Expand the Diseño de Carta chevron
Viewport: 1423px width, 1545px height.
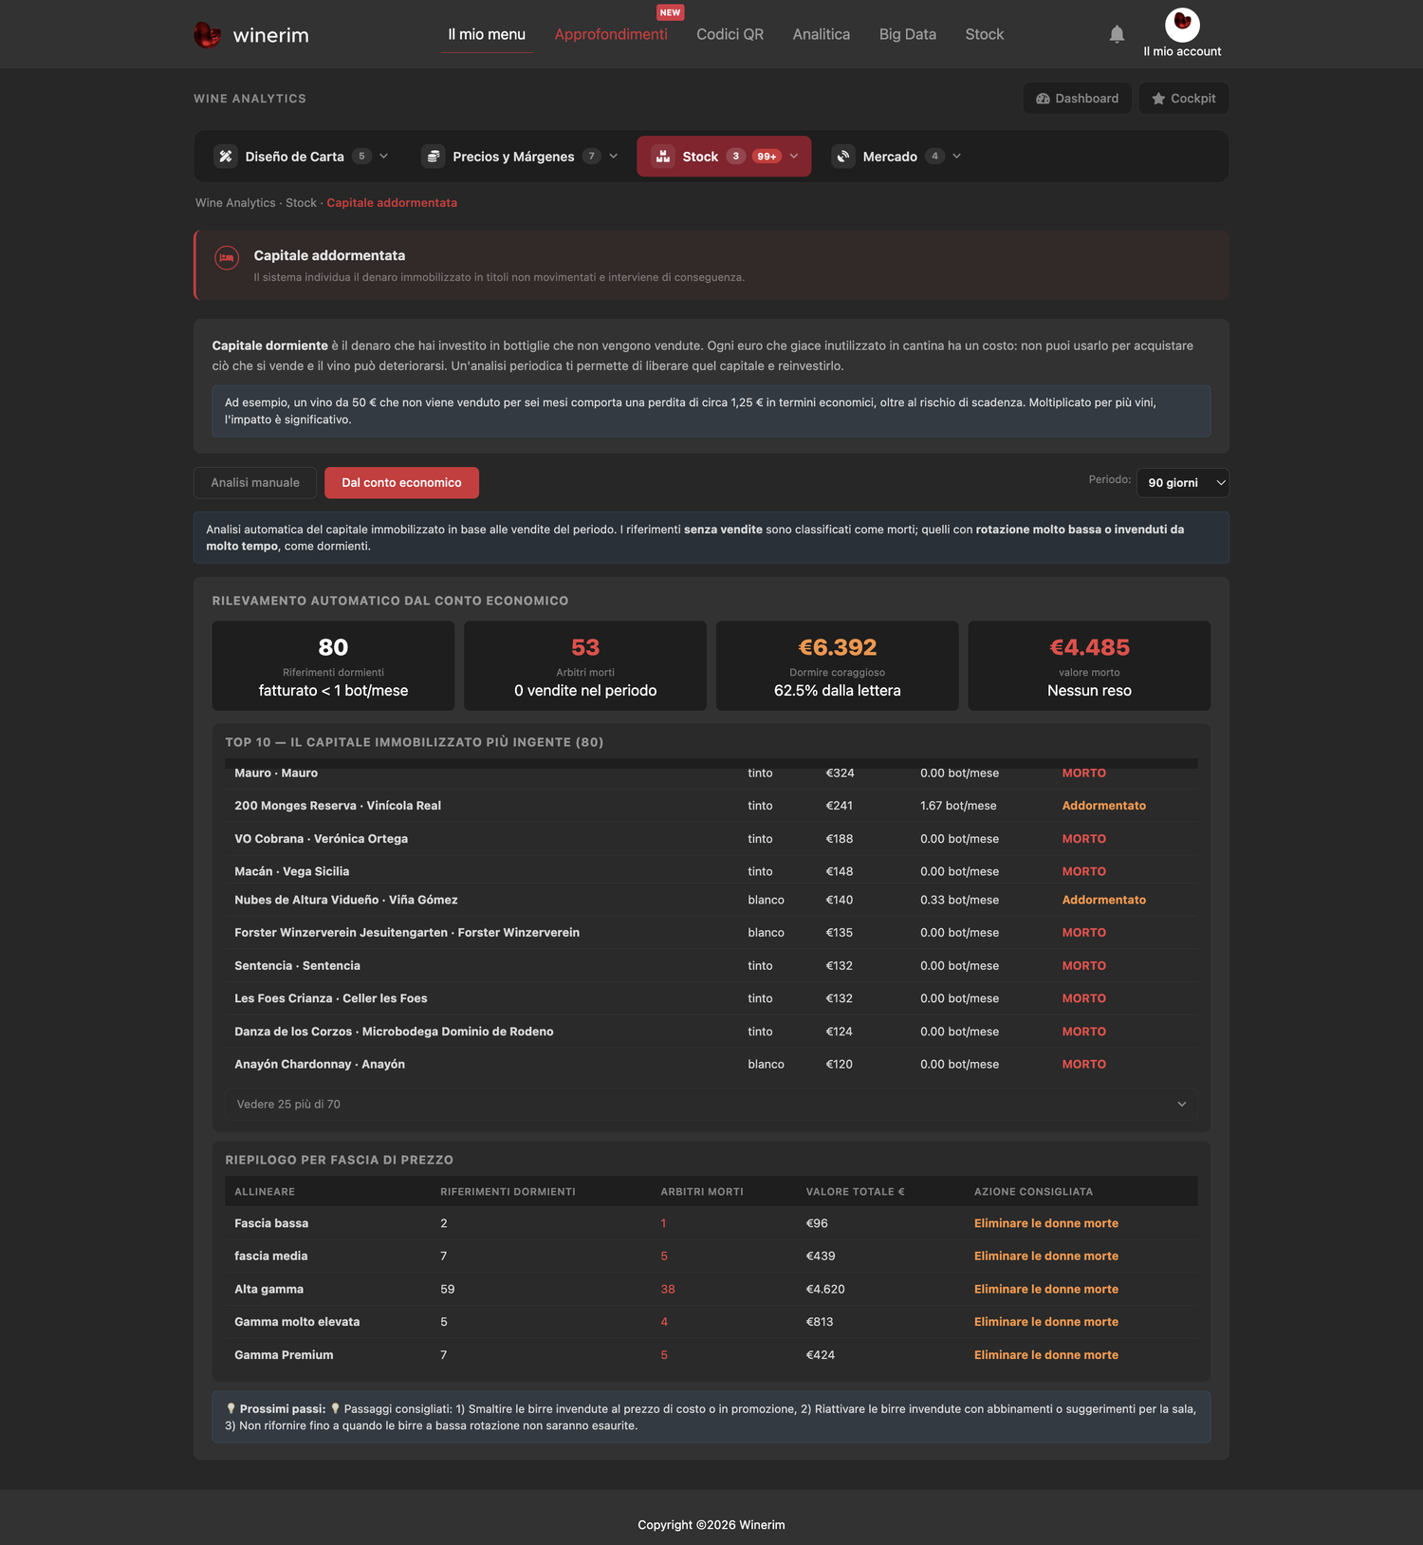tap(383, 157)
